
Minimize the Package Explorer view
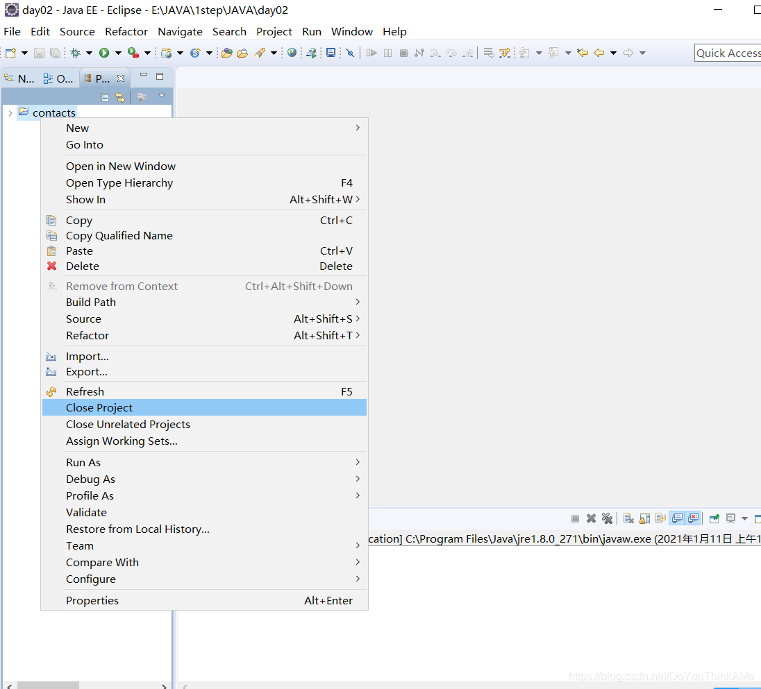(144, 75)
